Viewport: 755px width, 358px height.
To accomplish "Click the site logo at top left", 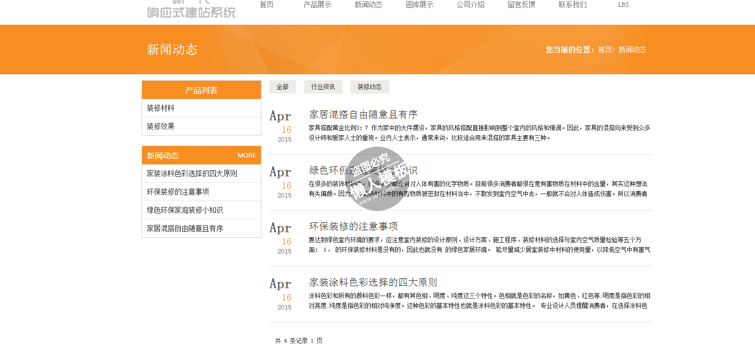I will point(191,10).
